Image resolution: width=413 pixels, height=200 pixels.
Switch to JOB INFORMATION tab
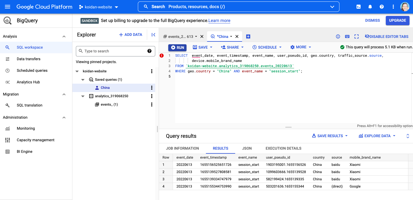182,148
